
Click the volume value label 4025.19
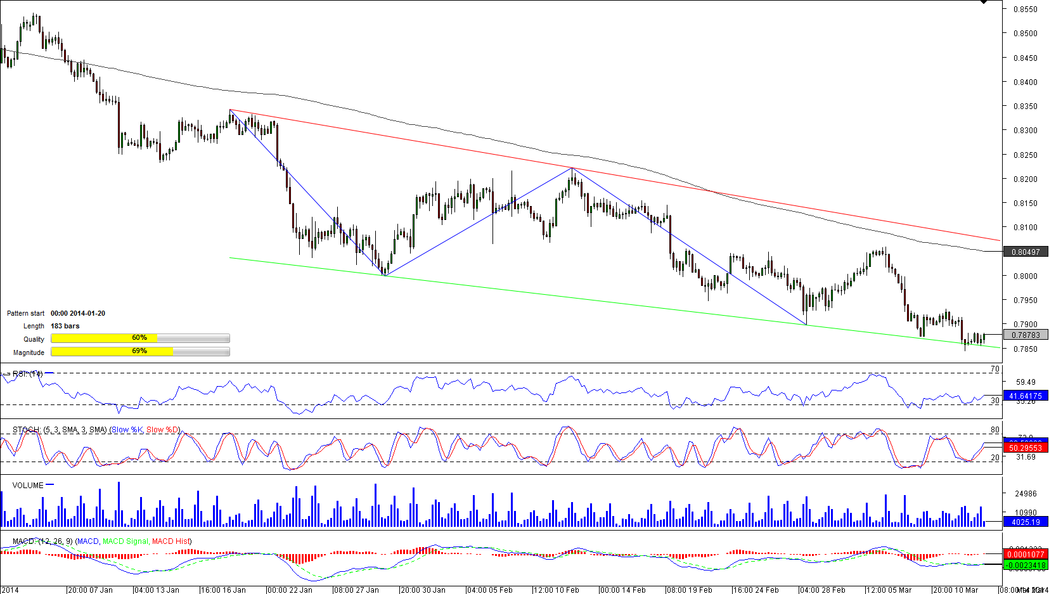(1025, 522)
